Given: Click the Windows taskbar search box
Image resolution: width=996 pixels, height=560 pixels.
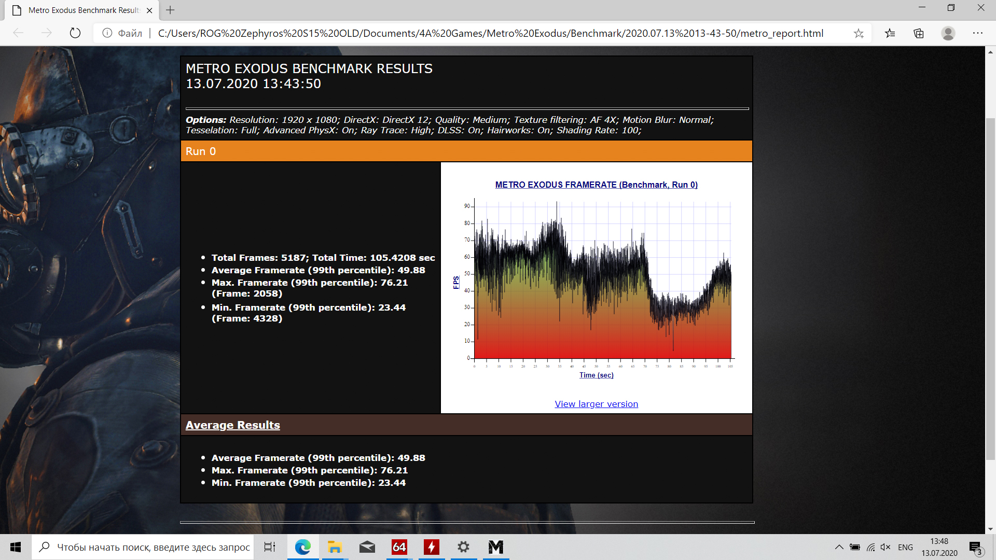Looking at the screenshot, I should (143, 547).
